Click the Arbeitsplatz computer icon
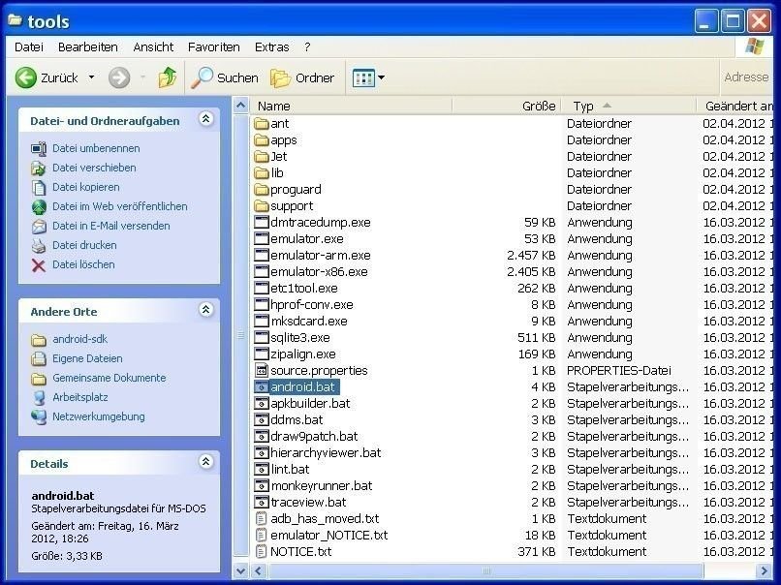This screenshot has width=781, height=585. click(39, 398)
